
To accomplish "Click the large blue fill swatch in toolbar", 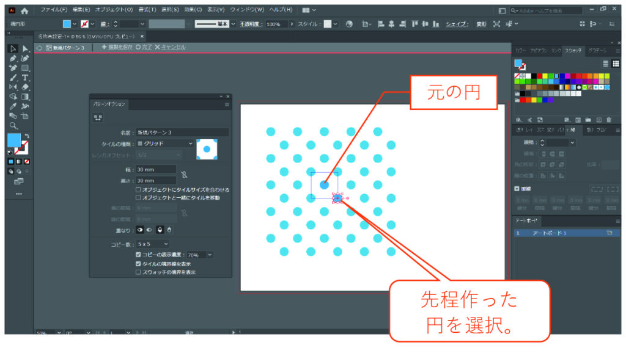I will click(14, 140).
